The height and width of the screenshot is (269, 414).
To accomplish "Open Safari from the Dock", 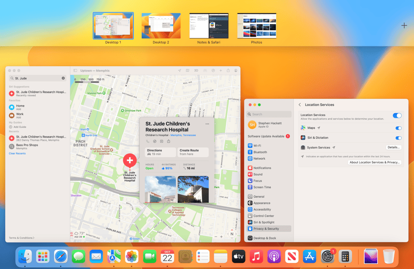I will pyautogui.click(x=61, y=256).
